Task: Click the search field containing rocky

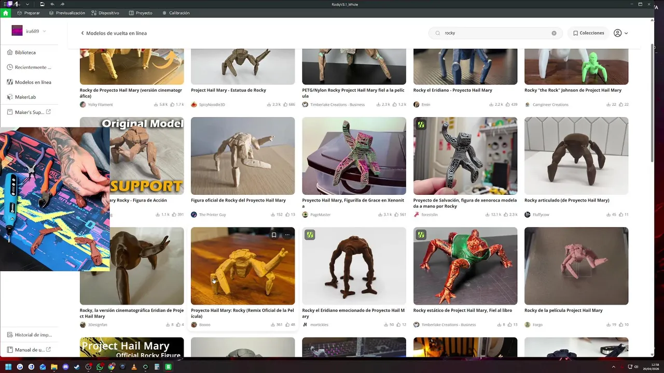Action: click(495, 33)
